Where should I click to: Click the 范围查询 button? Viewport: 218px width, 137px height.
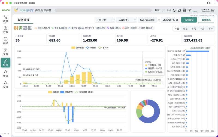(x=189, y=20)
